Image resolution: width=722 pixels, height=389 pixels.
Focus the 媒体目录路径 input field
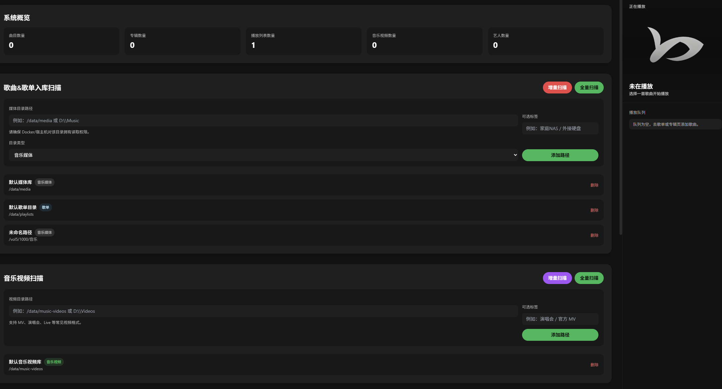(263, 121)
